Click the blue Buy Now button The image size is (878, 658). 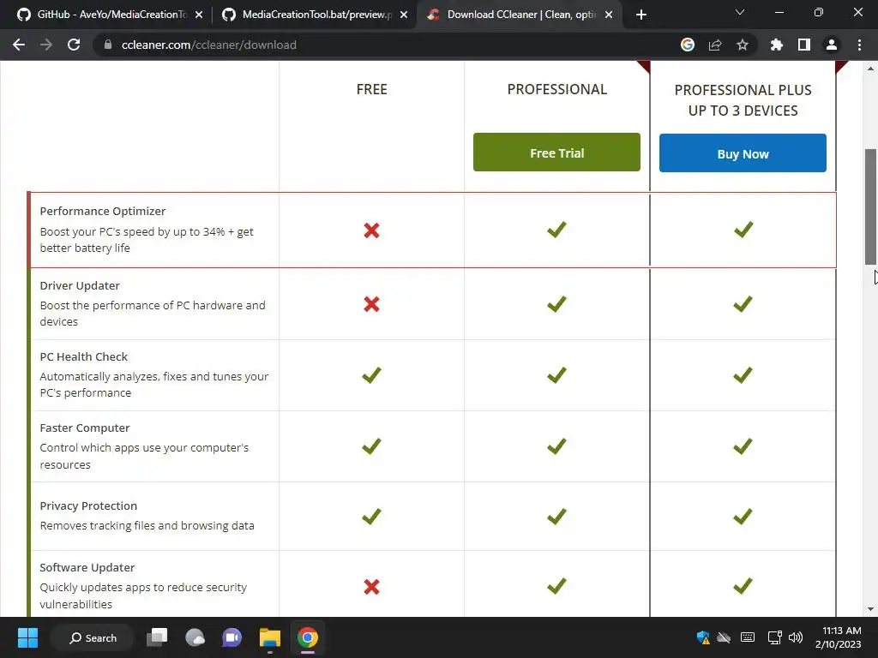point(743,153)
